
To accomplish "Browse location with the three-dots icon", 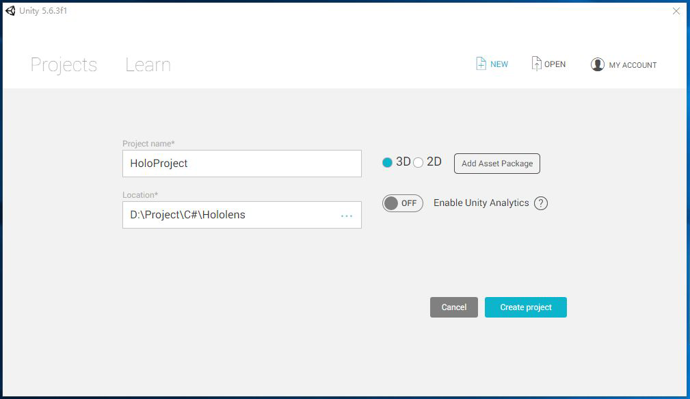I will tap(346, 216).
